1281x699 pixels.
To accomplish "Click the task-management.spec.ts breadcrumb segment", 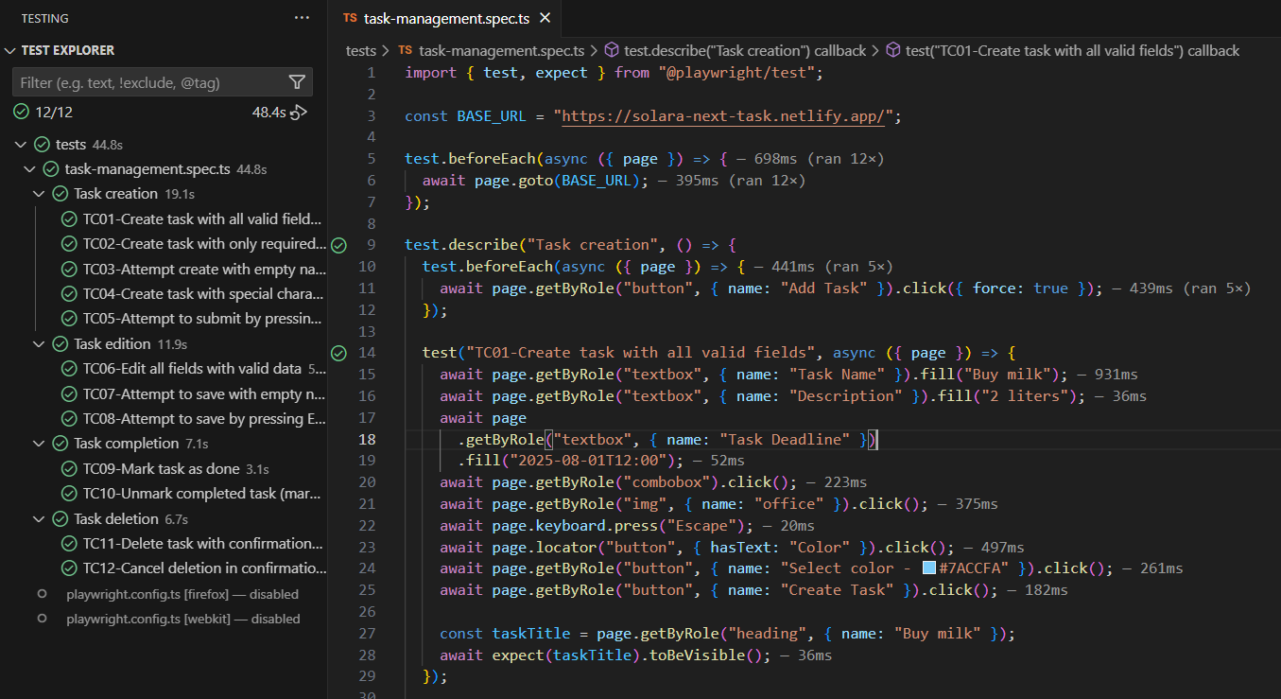I will pyautogui.click(x=502, y=51).
